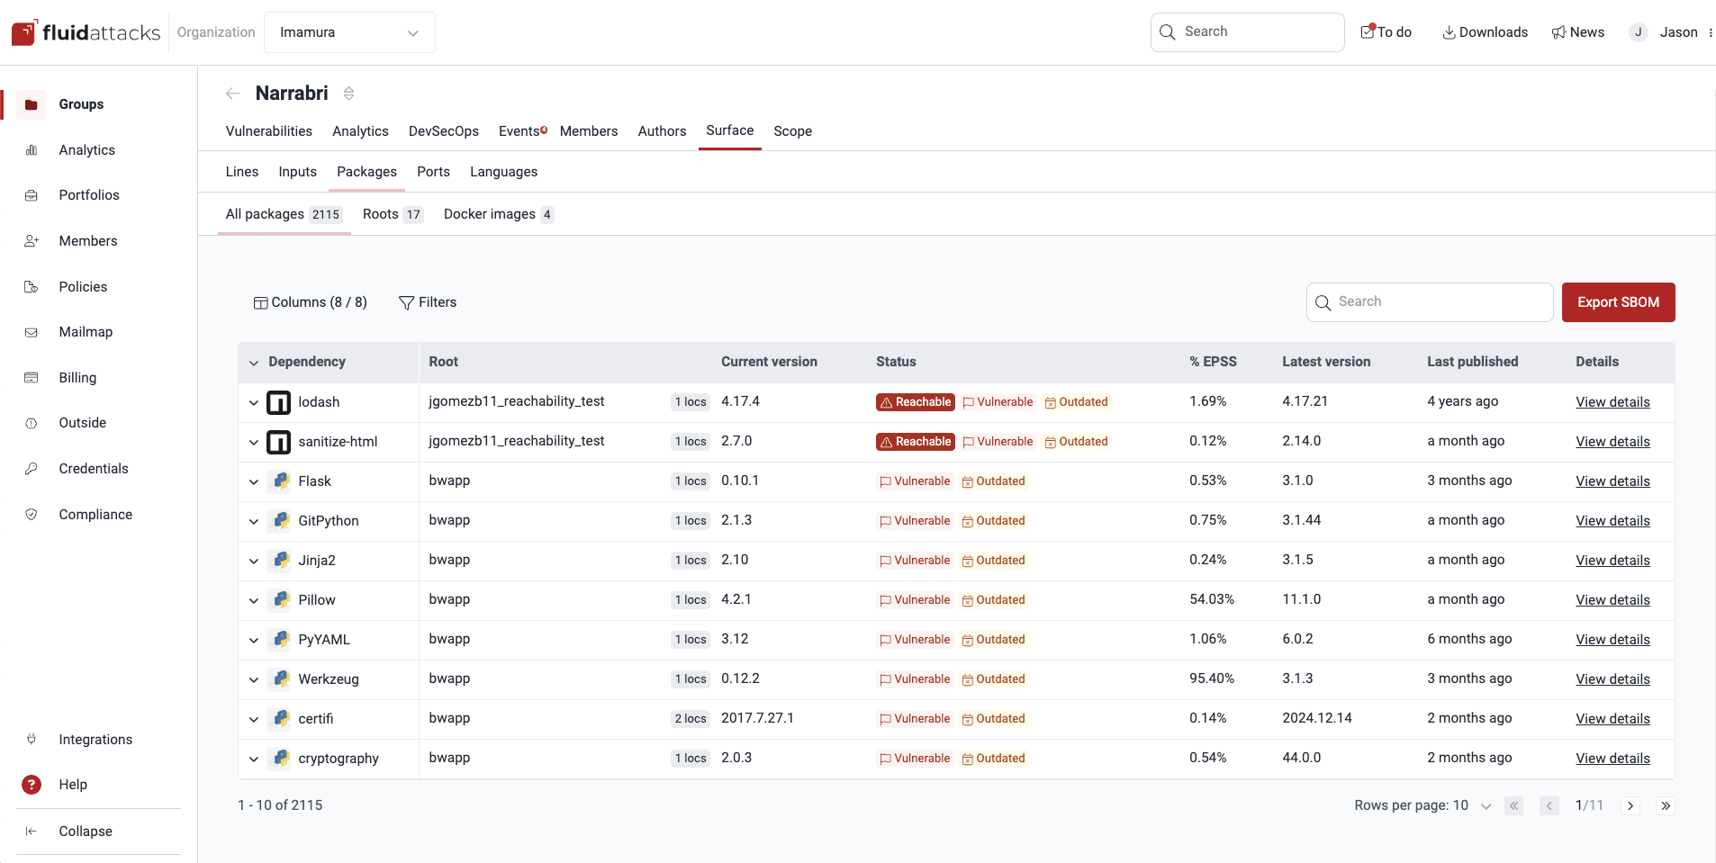Screen dimensions: 1716x863
Task: Expand the sanitize-html dependency row
Action: 254,442
